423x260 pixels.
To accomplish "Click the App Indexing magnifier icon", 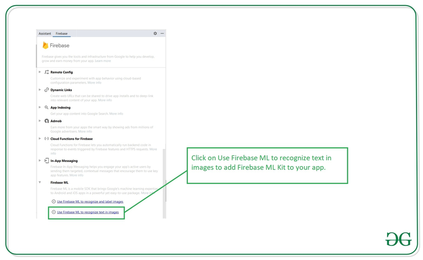I will tap(47, 107).
